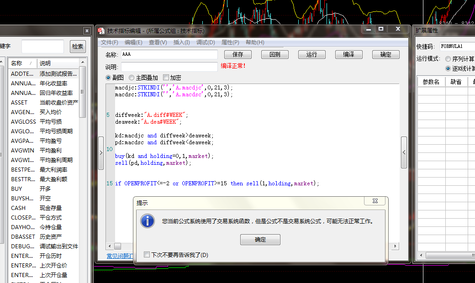Minimize the 技术指标编辑 window
This screenshot has width=475, height=283.
click(x=369, y=29)
